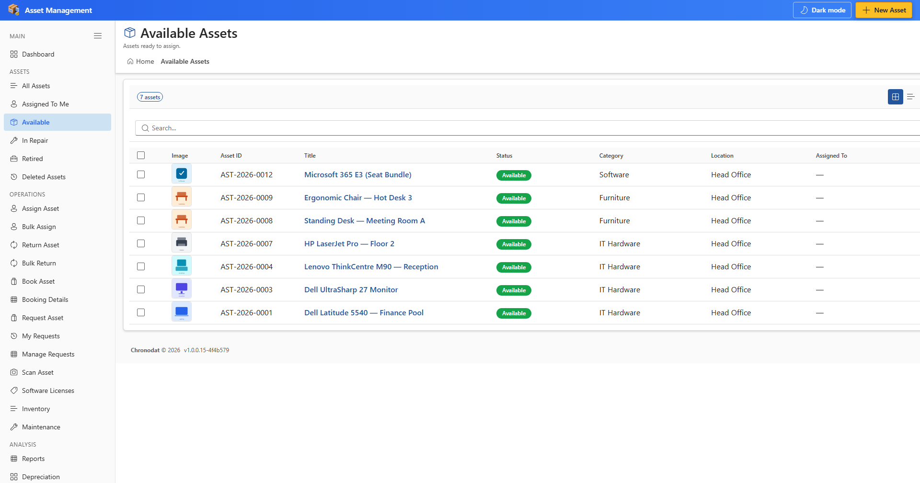Click Software category cell for Microsoft 365
This screenshot has height=483, width=920.
coord(614,174)
